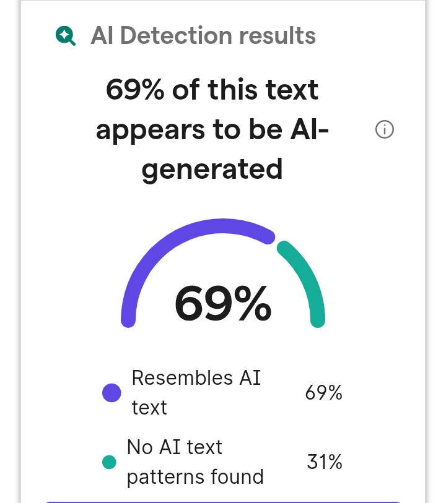
Task: Click the "patterns found" legend line
Action: point(195,477)
